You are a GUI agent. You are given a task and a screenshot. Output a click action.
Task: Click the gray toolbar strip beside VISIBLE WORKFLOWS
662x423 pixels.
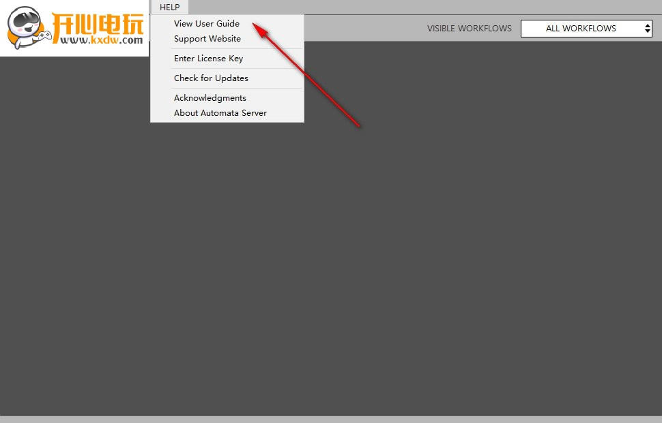click(x=362, y=29)
